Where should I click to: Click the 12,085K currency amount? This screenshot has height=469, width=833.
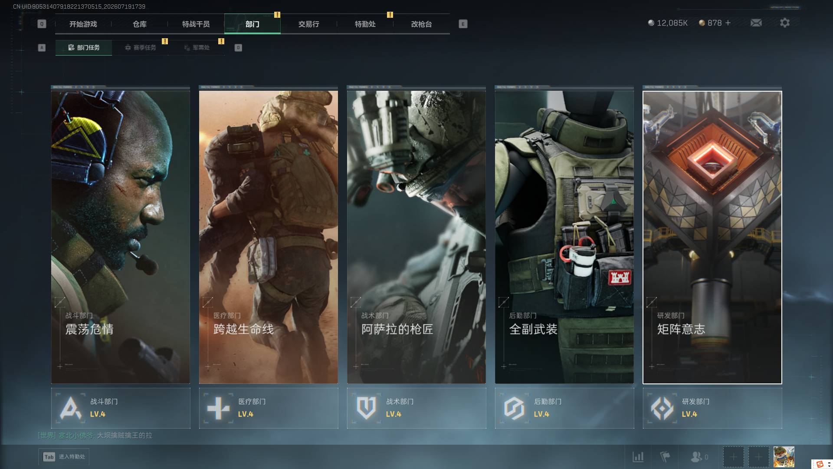(672, 23)
